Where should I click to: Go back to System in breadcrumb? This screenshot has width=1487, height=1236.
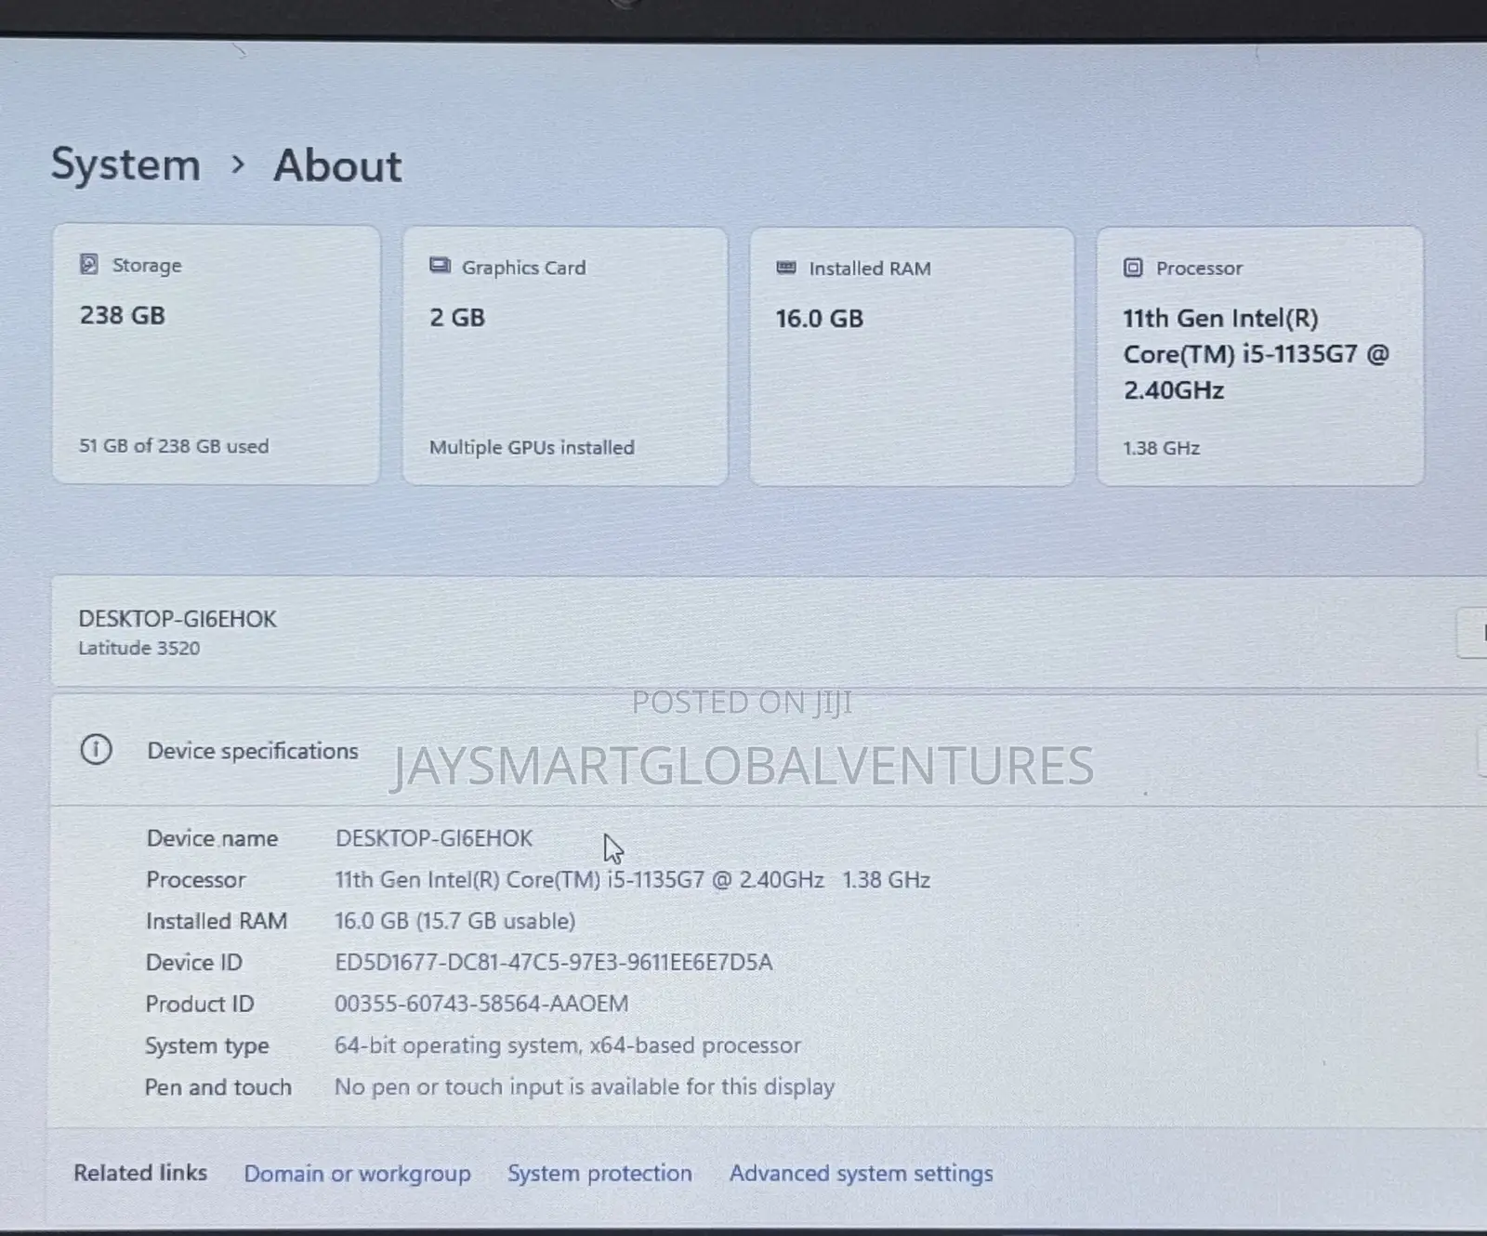pos(125,164)
